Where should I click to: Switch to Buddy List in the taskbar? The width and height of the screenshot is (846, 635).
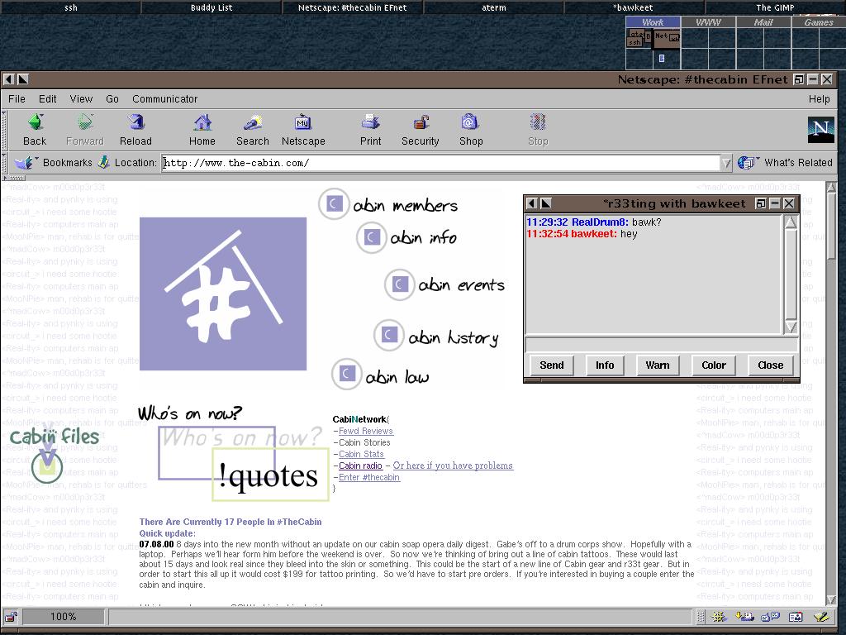point(211,7)
